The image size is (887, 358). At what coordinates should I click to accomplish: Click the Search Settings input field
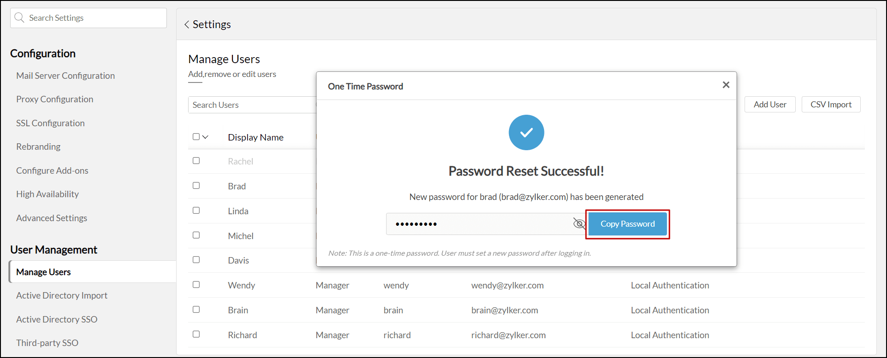tap(95, 18)
